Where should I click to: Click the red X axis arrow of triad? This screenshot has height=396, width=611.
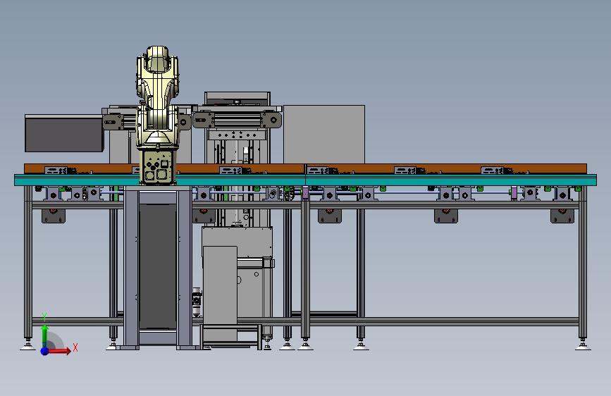[x=60, y=351]
